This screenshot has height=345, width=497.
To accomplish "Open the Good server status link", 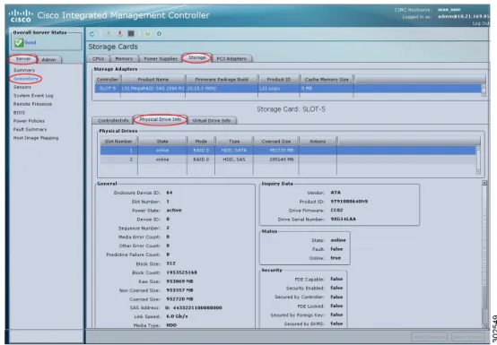I will 31,42.
